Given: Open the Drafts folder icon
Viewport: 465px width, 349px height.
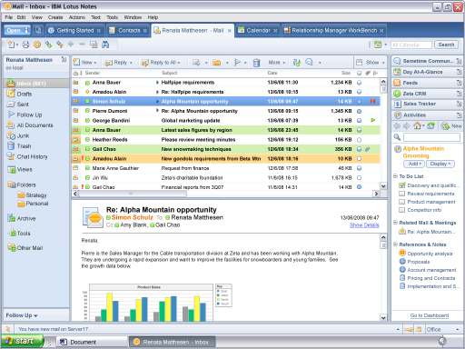Looking at the screenshot, I should pos(11,94).
